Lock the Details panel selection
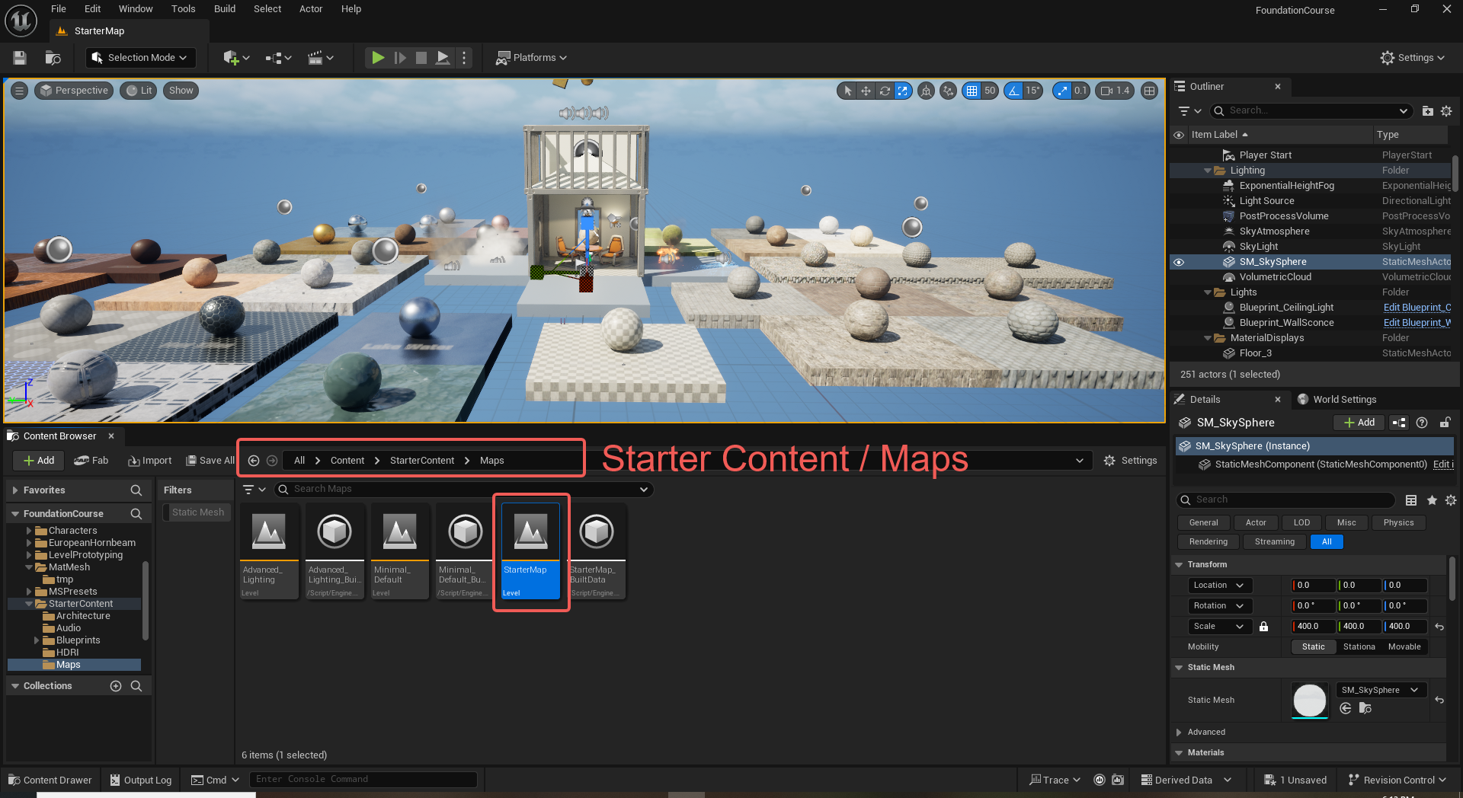Screen dimensions: 1463x798 [1445, 423]
